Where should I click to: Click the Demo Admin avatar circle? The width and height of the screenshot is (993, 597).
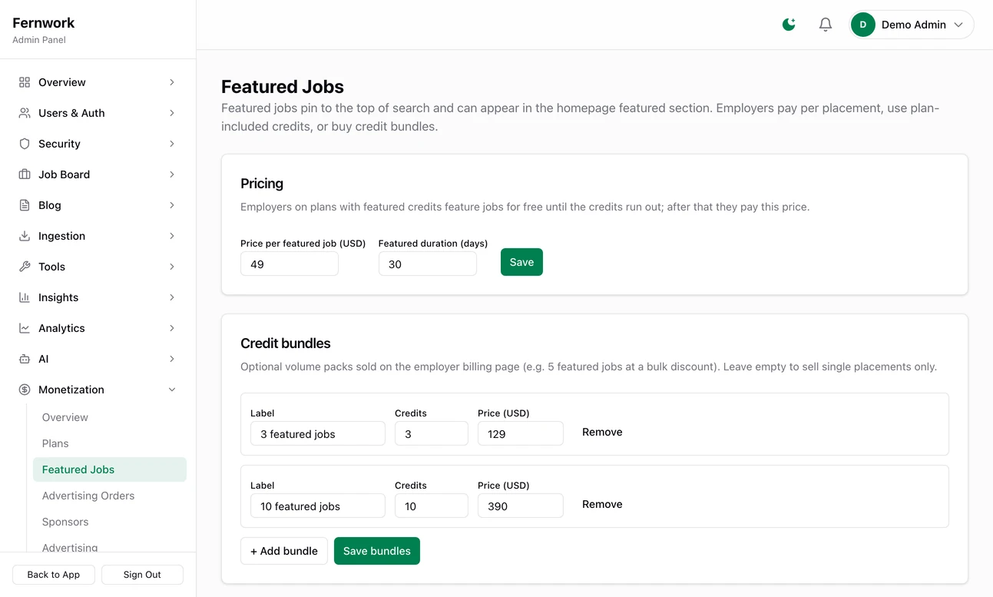click(x=863, y=25)
